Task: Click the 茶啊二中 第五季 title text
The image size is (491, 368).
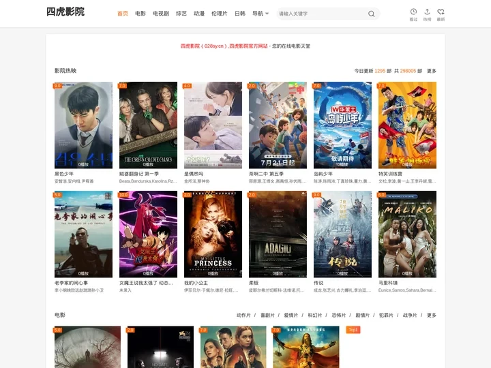Action: pyautogui.click(x=266, y=174)
